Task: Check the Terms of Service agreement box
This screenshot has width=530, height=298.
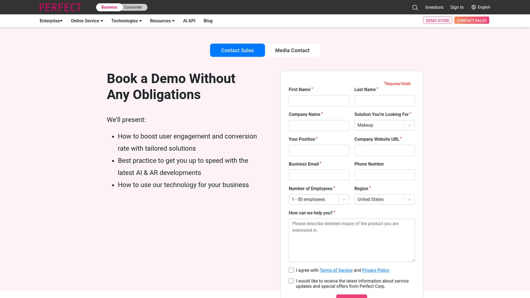Action: point(291,270)
